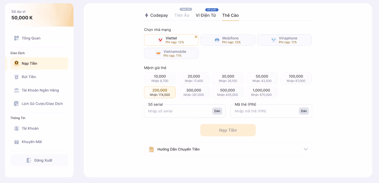The width and height of the screenshot is (379, 183).
Task: Click the Viettel logo icon
Action: pos(160,40)
